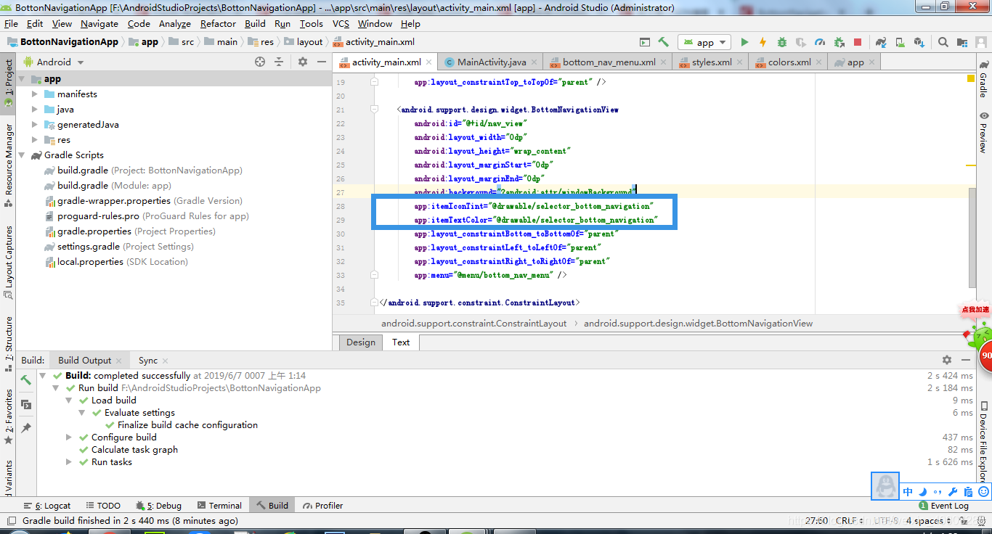Open the Refactor menu

[x=218, y=23]
